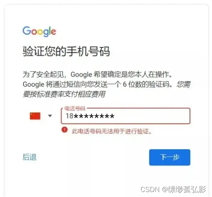Click the italic text 您需 at line end
Viewport: 212px width, 197px height.
point(184,84)
